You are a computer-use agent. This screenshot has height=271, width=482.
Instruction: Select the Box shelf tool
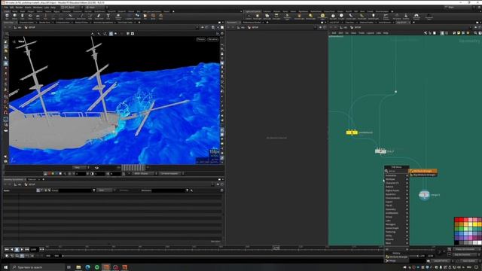coord(7,16)
